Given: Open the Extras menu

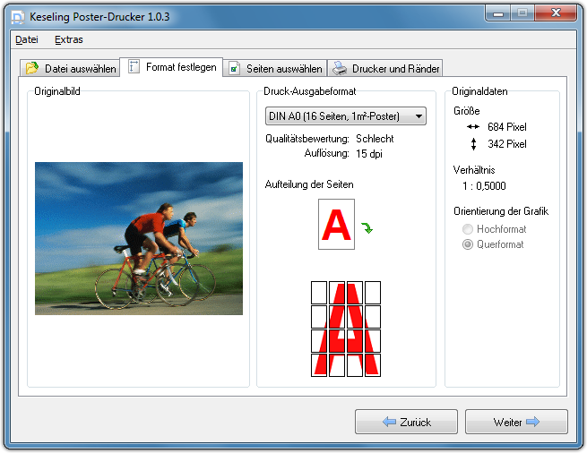Looking at the screenshot, I should tap(68, 39).
